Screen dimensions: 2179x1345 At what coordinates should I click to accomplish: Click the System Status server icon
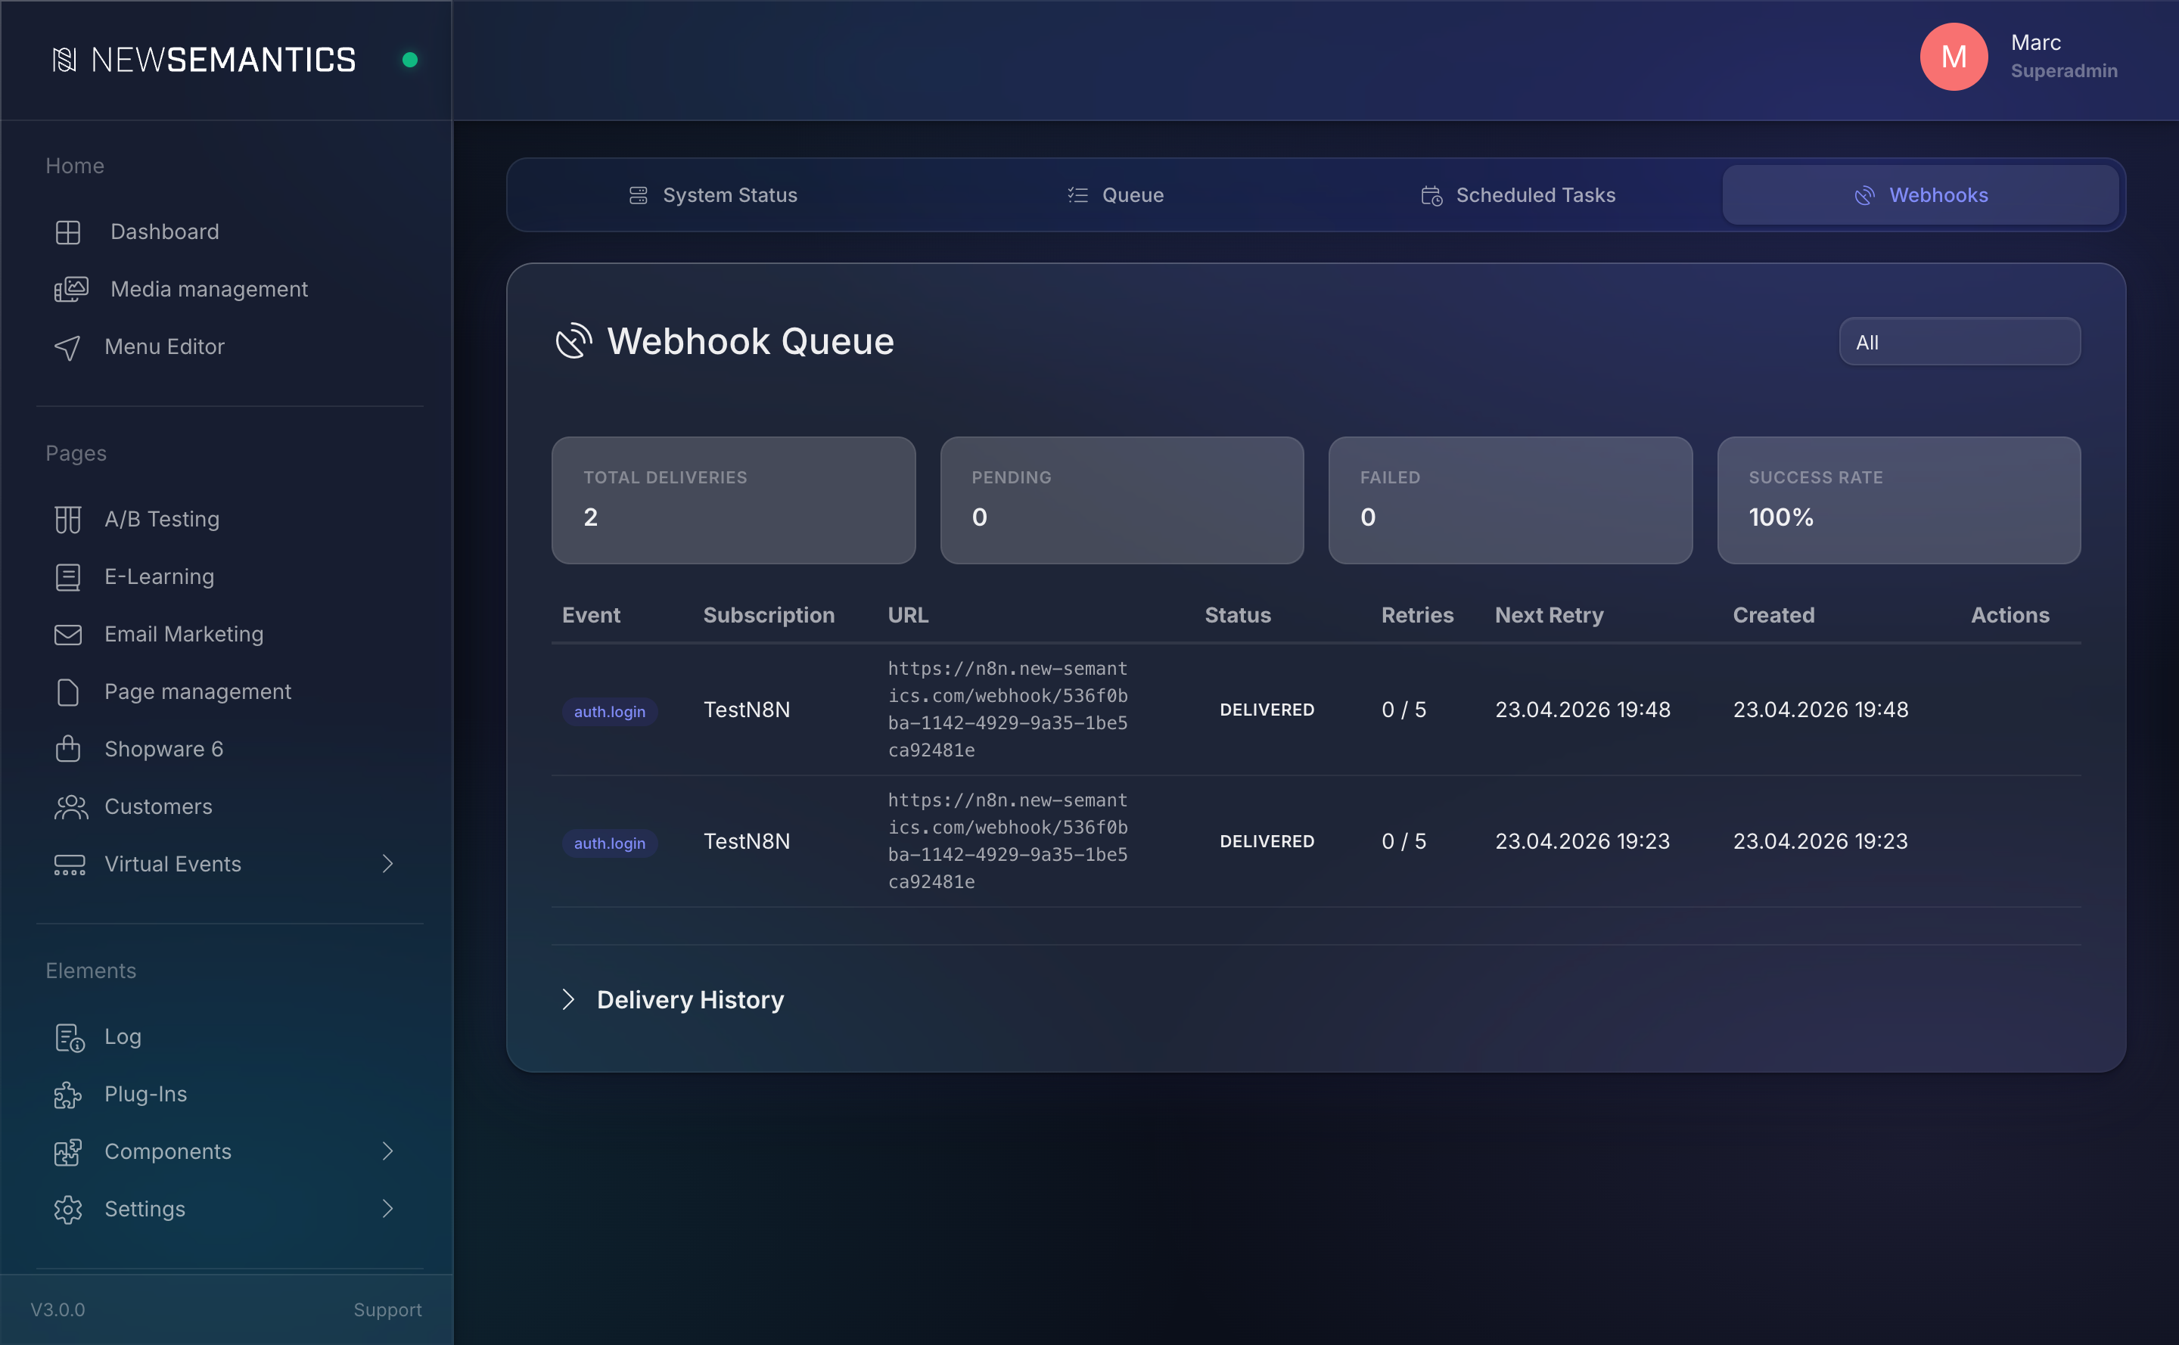point(638,195)
